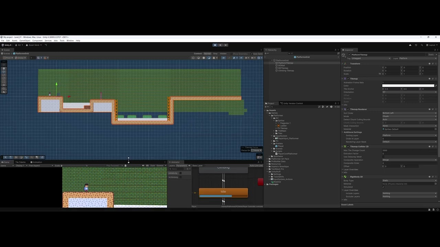Switch Animator to Layers view
This screenshot has width=440, height=247.
tap(172, 166)
